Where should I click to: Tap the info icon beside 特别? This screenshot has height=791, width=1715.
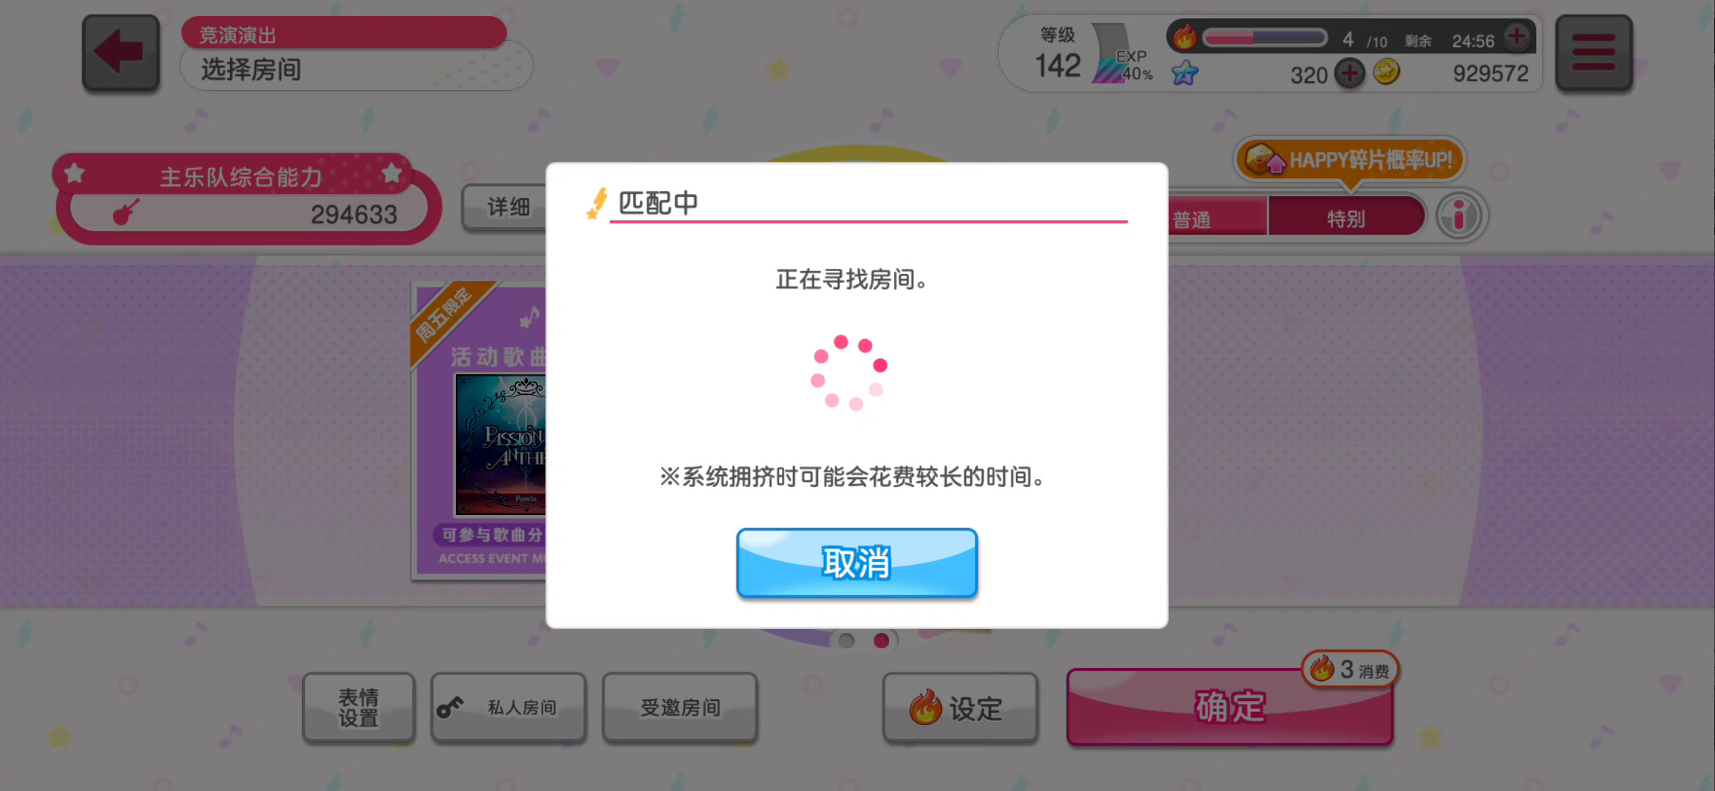[x=1459, y=216]
